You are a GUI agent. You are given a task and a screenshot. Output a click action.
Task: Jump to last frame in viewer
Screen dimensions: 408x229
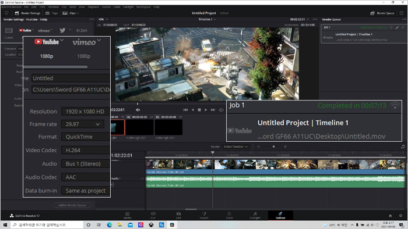213,110
